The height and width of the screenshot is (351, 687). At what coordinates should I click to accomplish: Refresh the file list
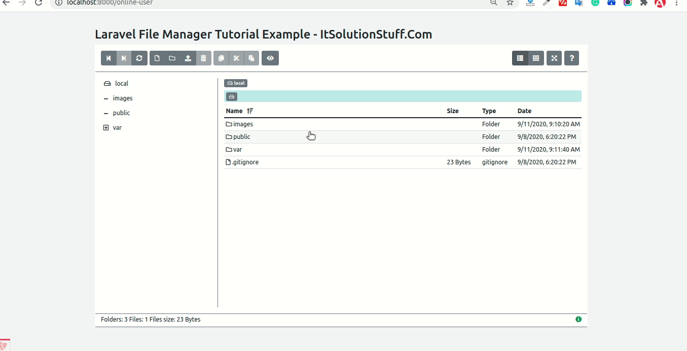click(x=139, y=58)
